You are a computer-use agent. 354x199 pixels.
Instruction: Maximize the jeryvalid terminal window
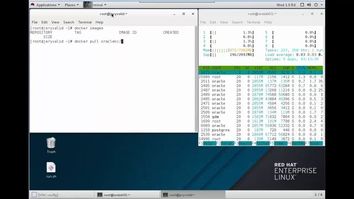pyautogui.click(x=184, y=14)
